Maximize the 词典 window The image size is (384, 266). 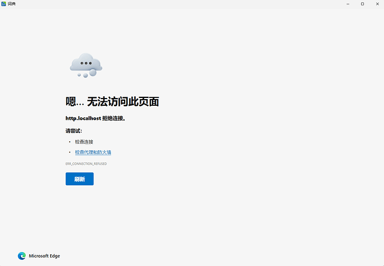point(362,4)
